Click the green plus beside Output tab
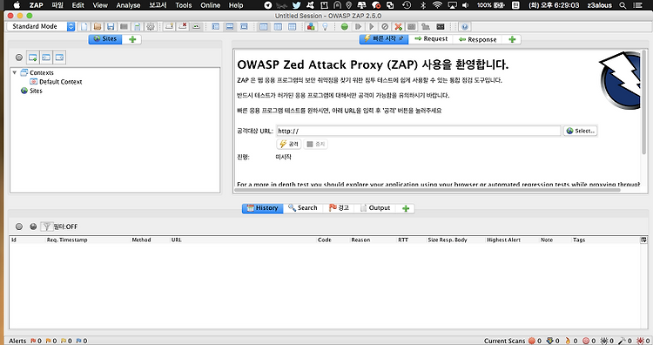 tap(406, 208)
